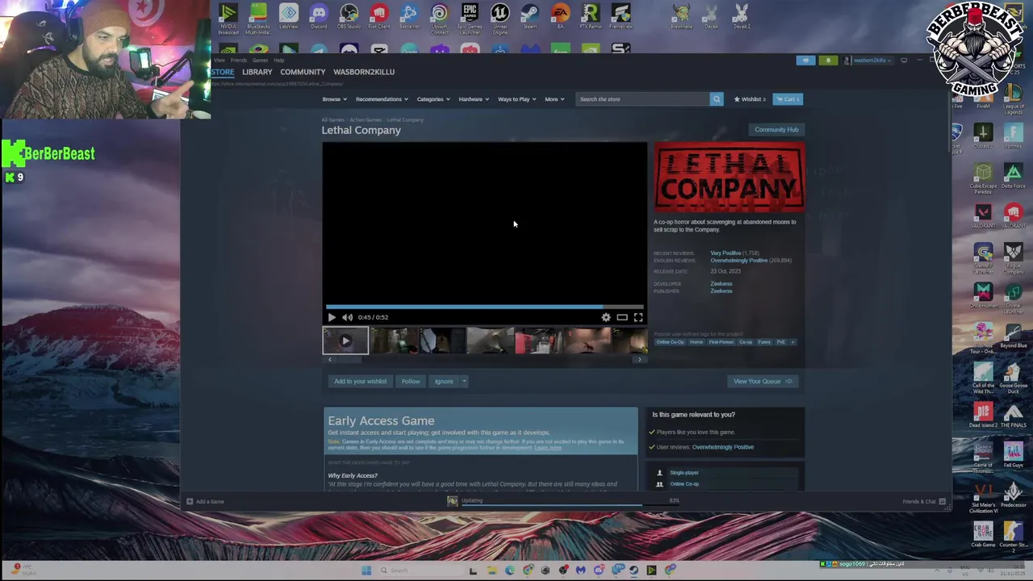The image size is (1033, 581).
Task: Open the Crab Game desktop icon
Action: tap(983, 534)
